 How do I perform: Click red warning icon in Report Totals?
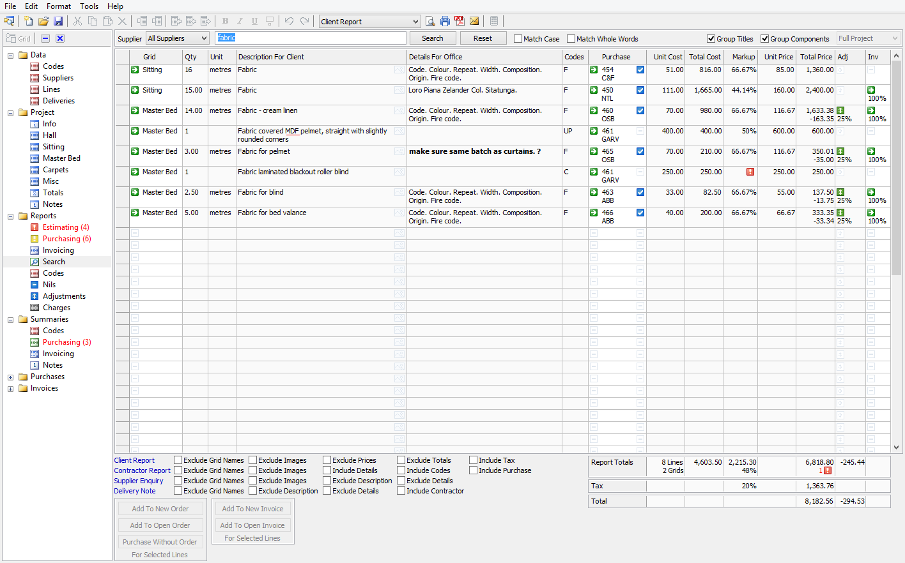(828, 470)
